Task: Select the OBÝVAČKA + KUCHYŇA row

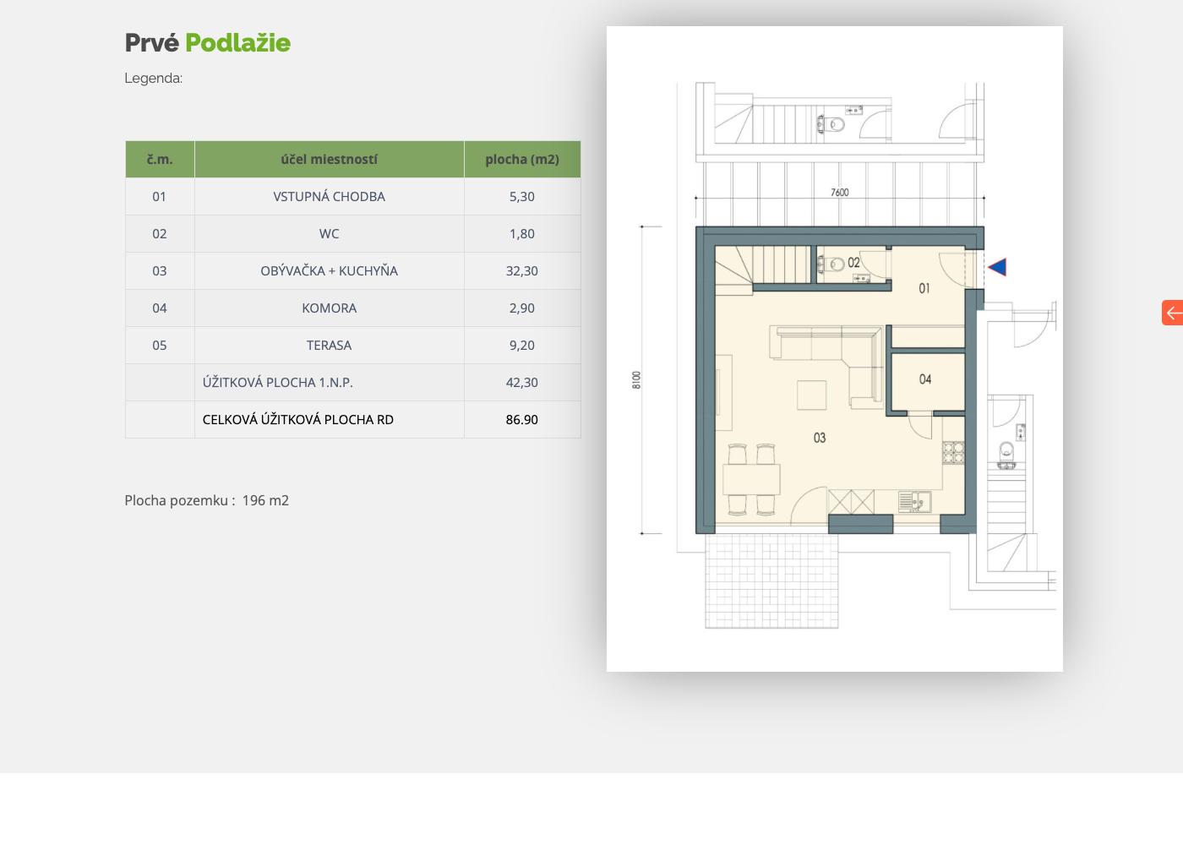Action: (x=353, y=270)
